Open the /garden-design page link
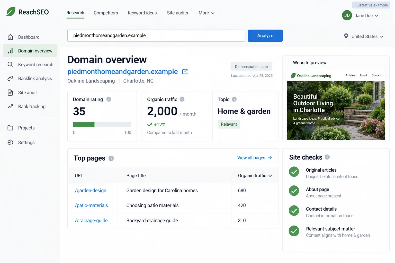This screenshot has height=263, width=395. click(x=91, y=191)
